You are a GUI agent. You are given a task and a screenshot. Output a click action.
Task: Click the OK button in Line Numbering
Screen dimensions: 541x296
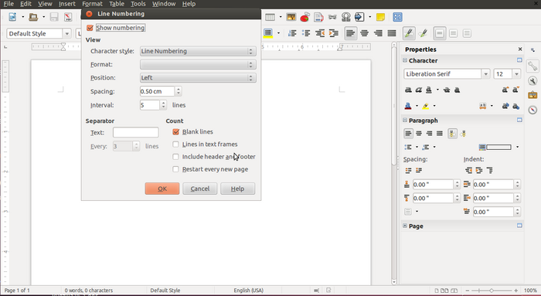162,189
